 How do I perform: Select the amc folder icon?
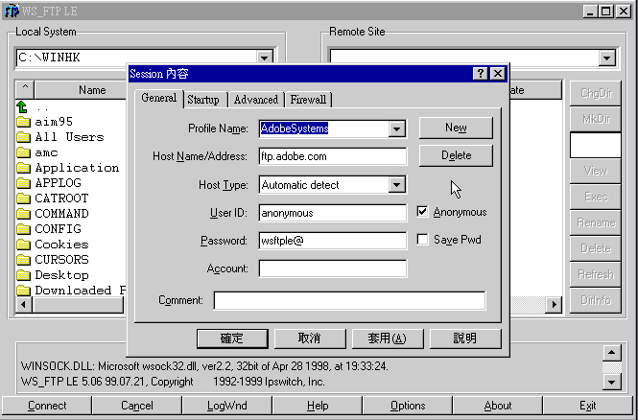23,152
